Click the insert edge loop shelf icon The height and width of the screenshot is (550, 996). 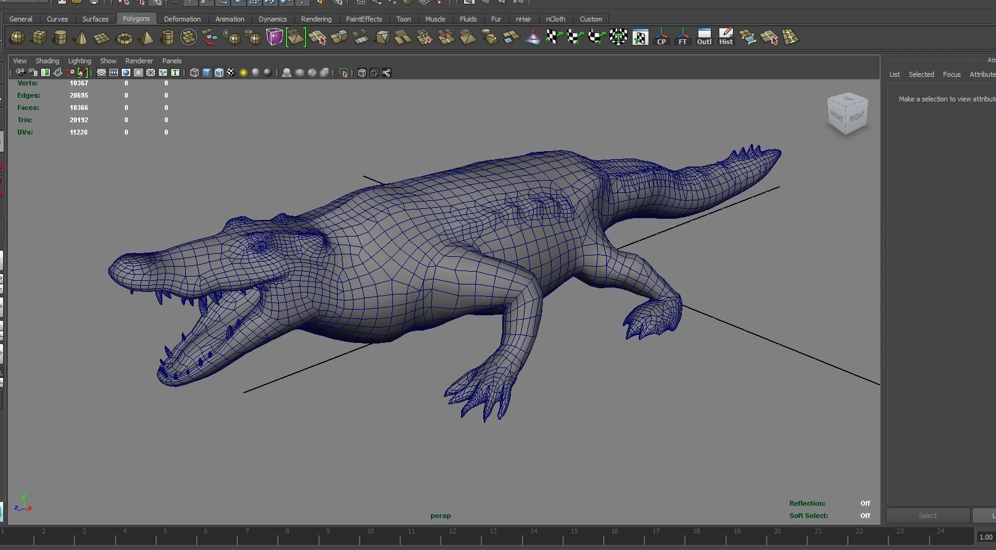[791, 37]
